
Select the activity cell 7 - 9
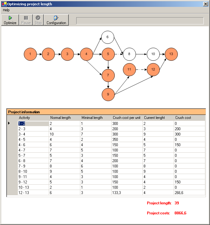pos(33,166)
